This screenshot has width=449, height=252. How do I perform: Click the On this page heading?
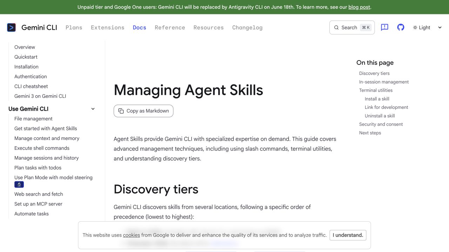point(375,63)
